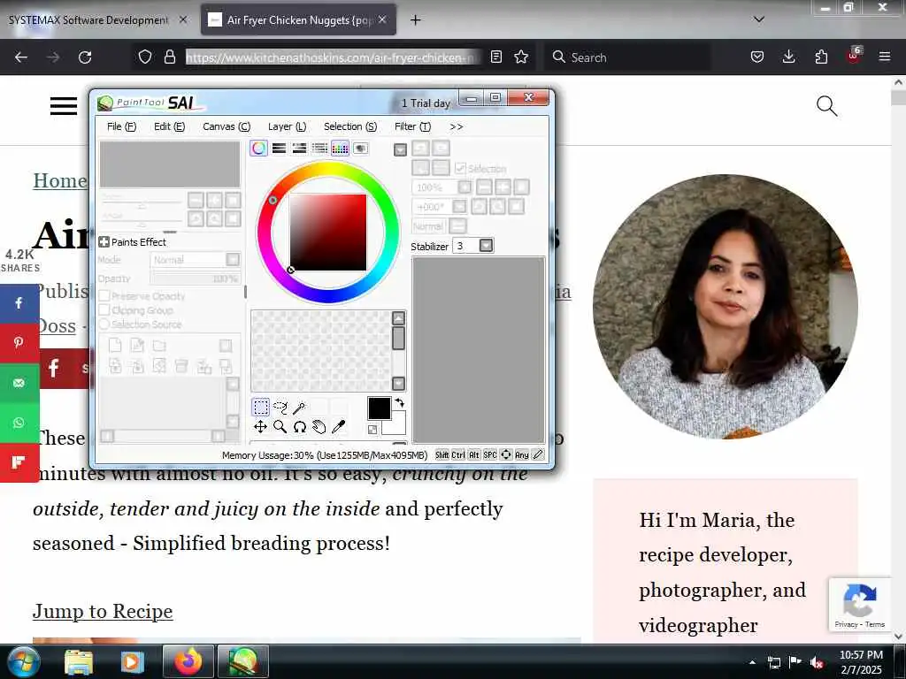The width and height of the screenshot is (906, 679).
Task: Bookmark this page with the star icon
Action: [521, 57]
